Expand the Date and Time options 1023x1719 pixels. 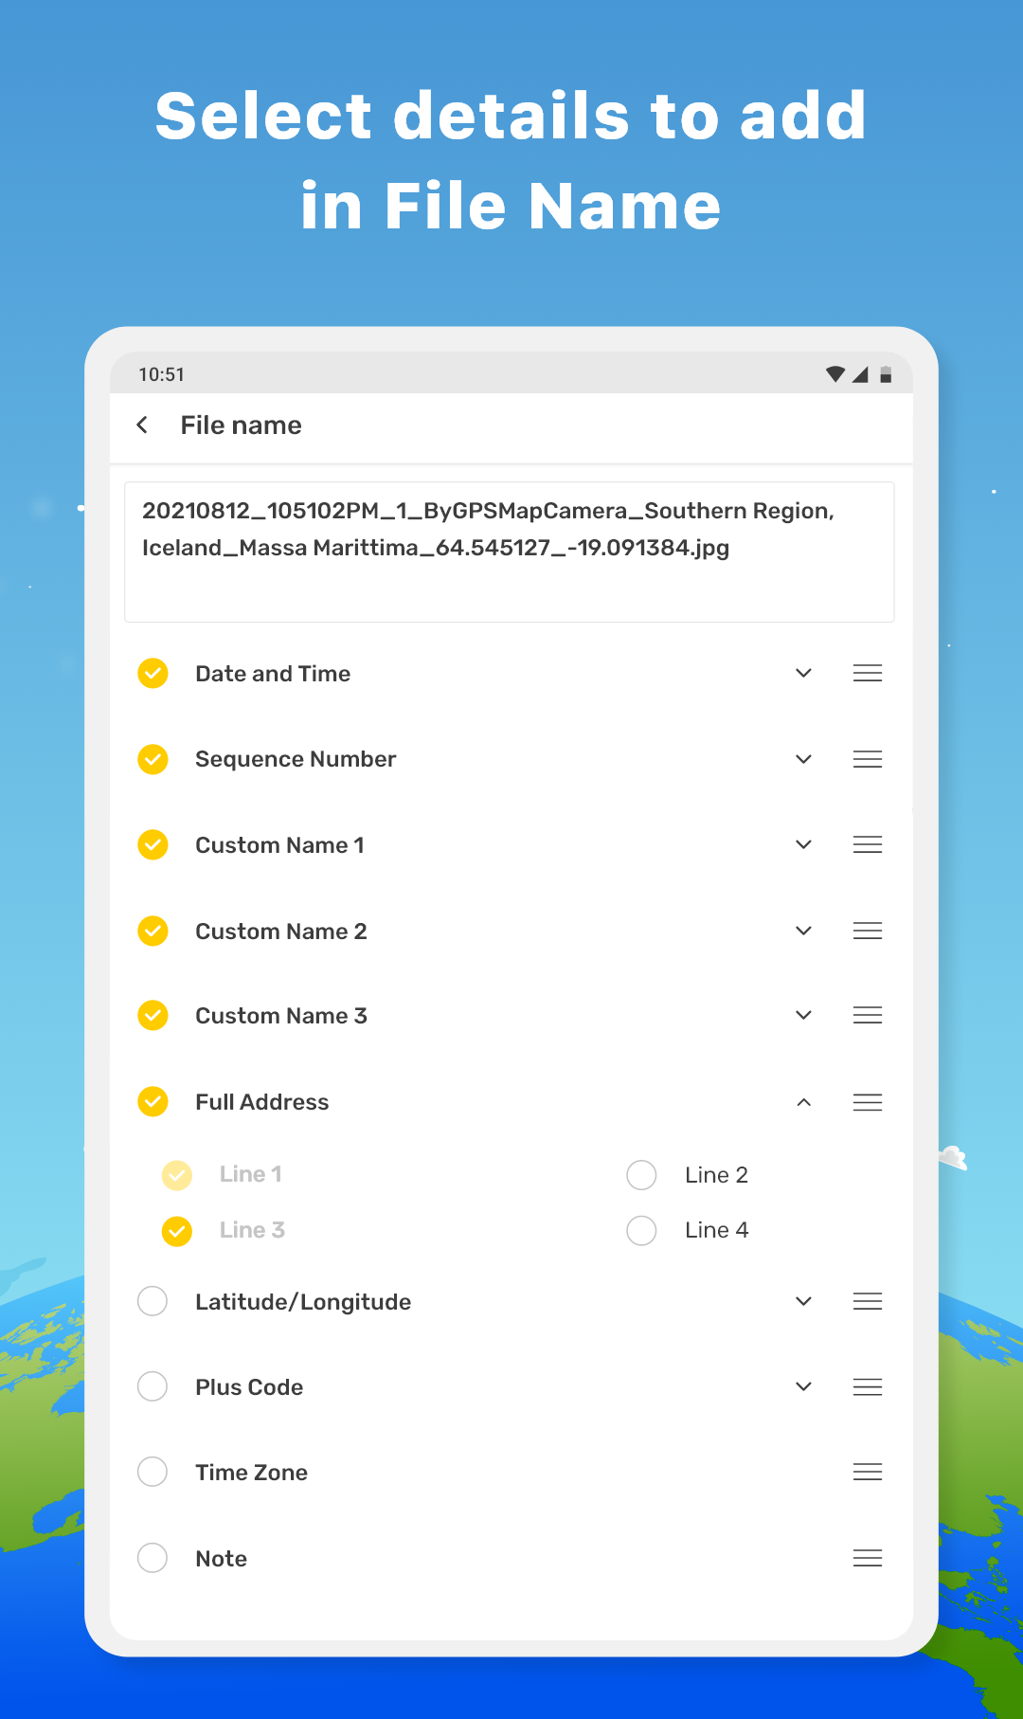pos(803,674)
